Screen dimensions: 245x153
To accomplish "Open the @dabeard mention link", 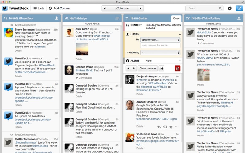I will pyautogui.click(x=227, y=103).
